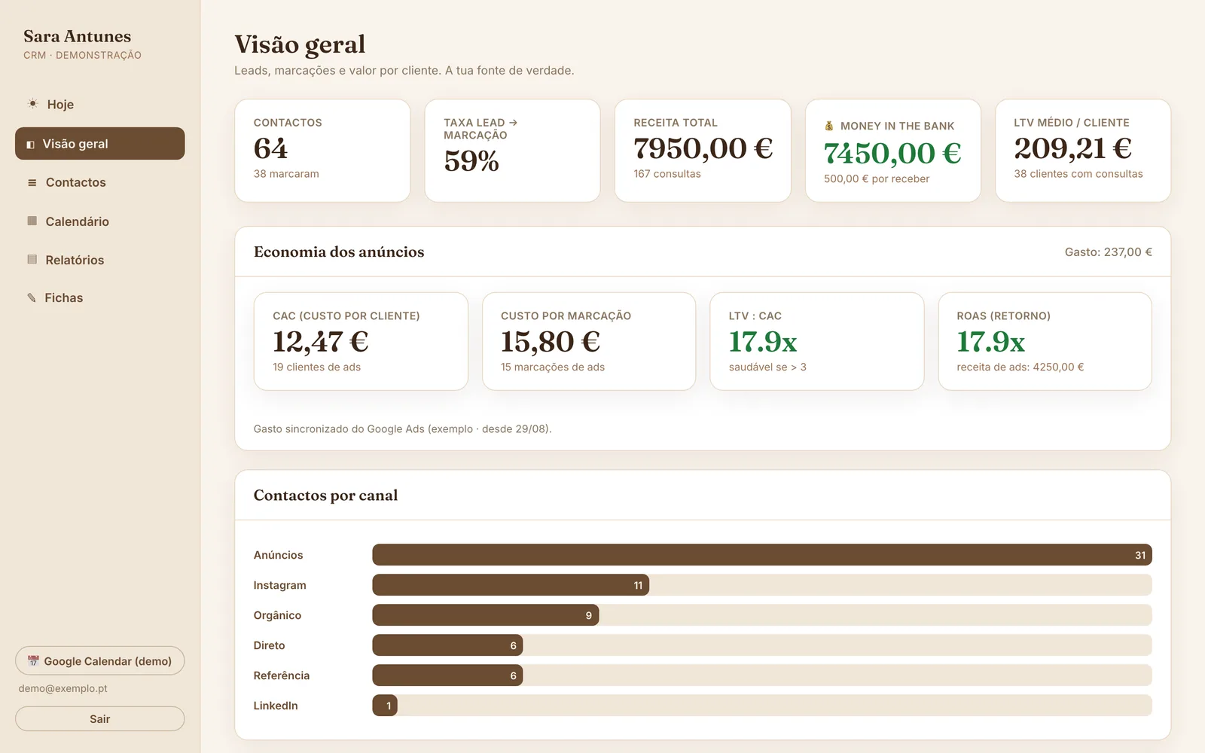This screenshot has width=1205, height=753.
Task: Open the Fichas section
Action: click(x=99, y=297)
